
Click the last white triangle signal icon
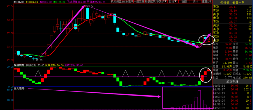pos(192,73)
